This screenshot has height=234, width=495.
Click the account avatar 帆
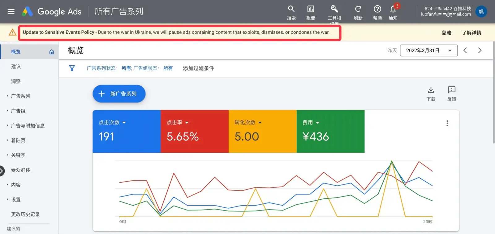[x=481, y=11]
